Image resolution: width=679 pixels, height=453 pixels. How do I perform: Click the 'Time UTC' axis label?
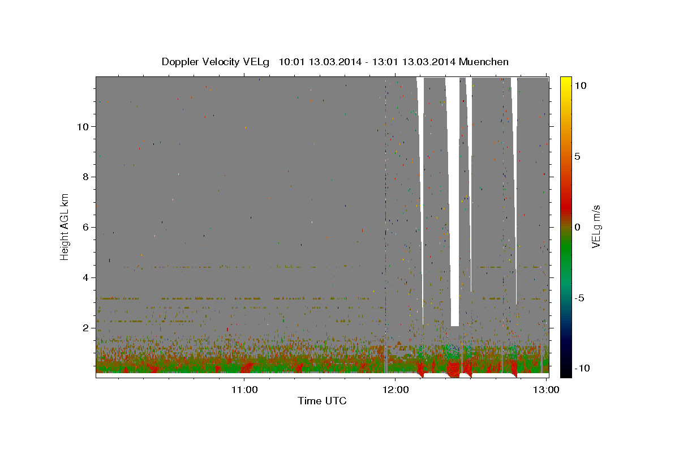click(322, 401)
